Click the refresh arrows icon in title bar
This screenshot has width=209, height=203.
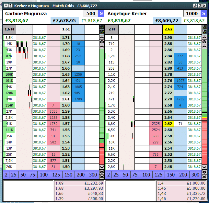[x=195, y=6]
